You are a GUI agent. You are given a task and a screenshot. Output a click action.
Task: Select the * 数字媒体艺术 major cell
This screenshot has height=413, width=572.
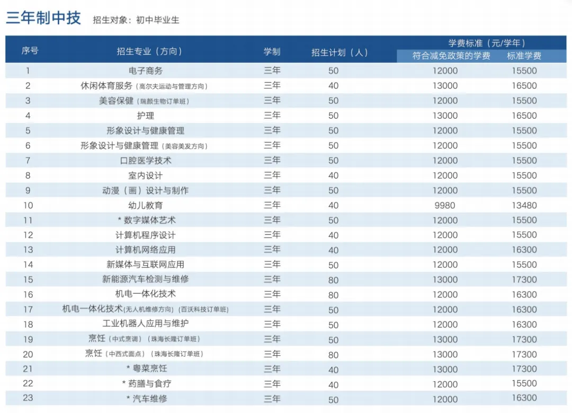pyautogui.click(x=147, y=220)
